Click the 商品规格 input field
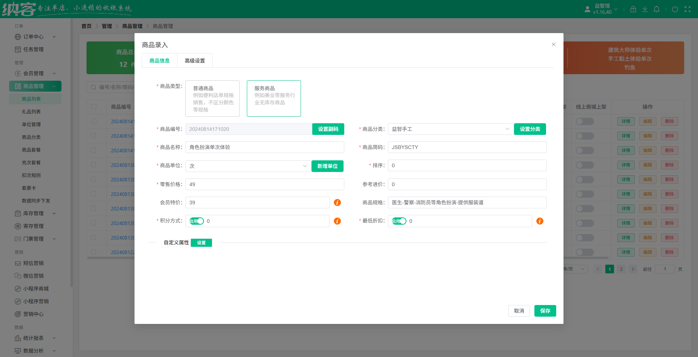The width and height of the screenshot is (698, 357). coord(467,202)
